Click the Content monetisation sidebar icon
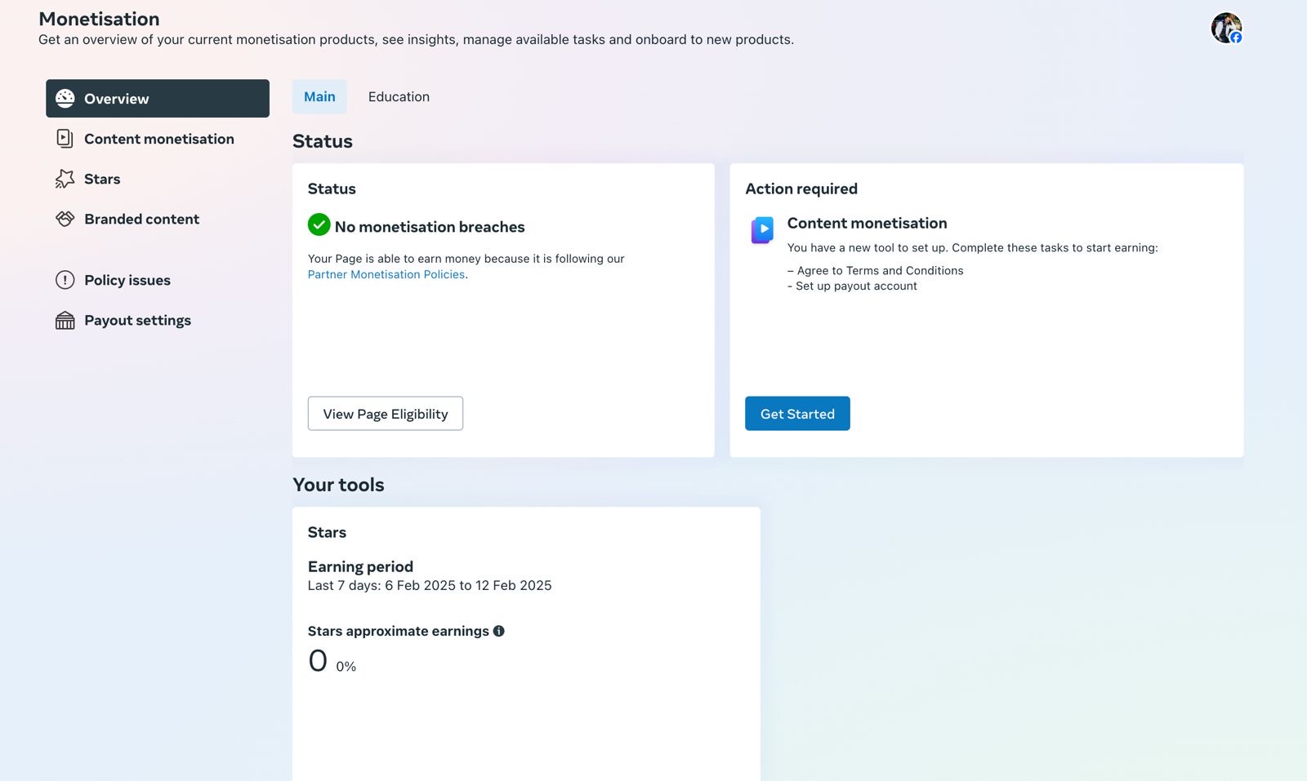Screen dimensions: 1307x781 (x=65, y=139)
